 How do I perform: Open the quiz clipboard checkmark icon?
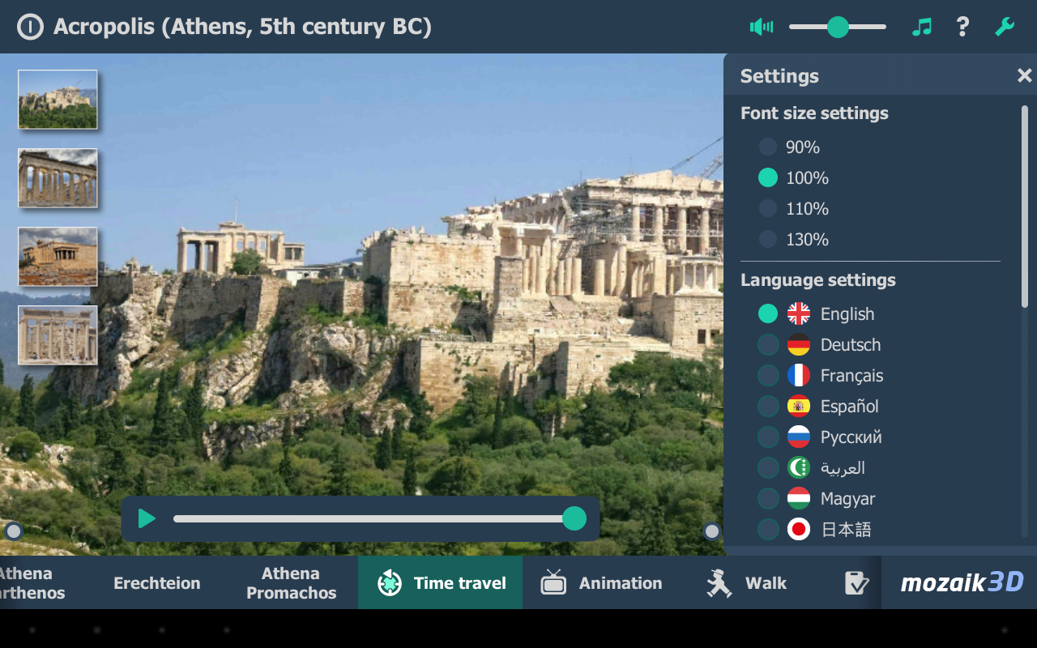click(856, 582)
